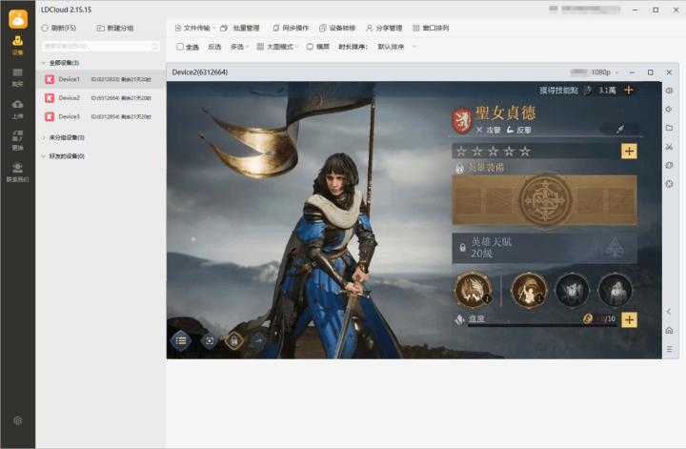Toggle the 横屏 landscape option

click(318, 47)
